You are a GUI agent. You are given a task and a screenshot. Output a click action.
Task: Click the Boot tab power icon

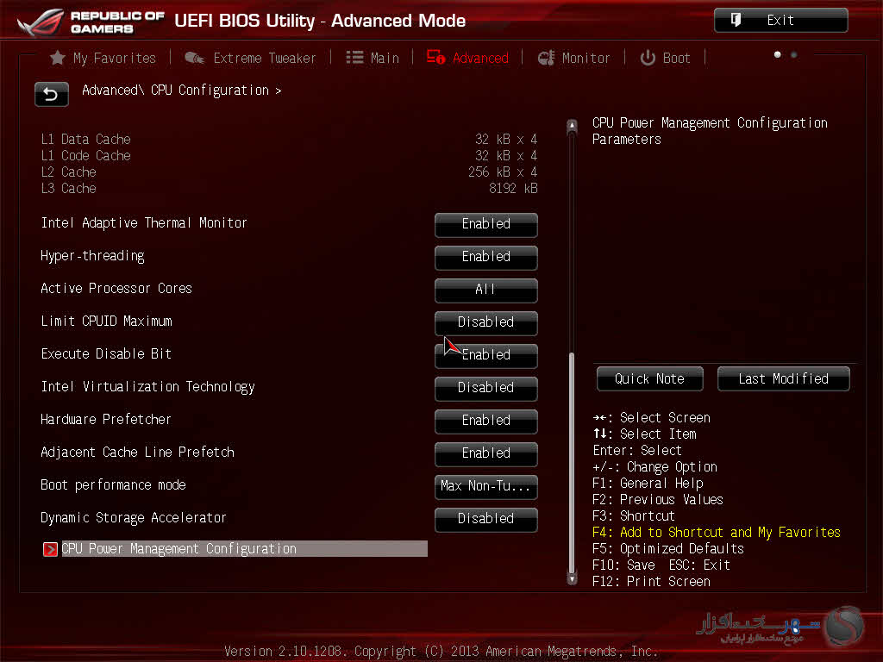648,58
